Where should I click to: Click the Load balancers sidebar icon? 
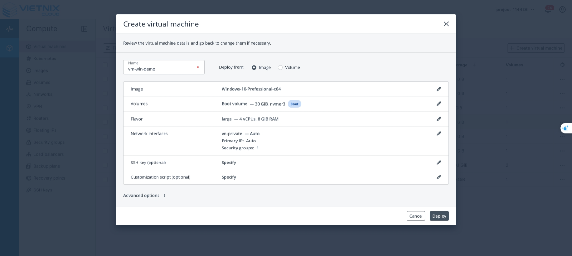coord(29,154)
